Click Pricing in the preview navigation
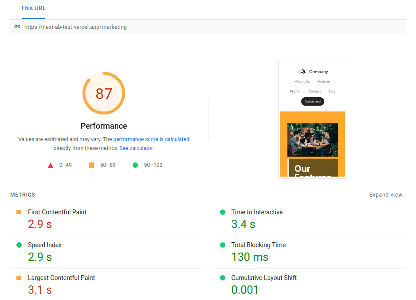416x300 pixels. (295, 91)
